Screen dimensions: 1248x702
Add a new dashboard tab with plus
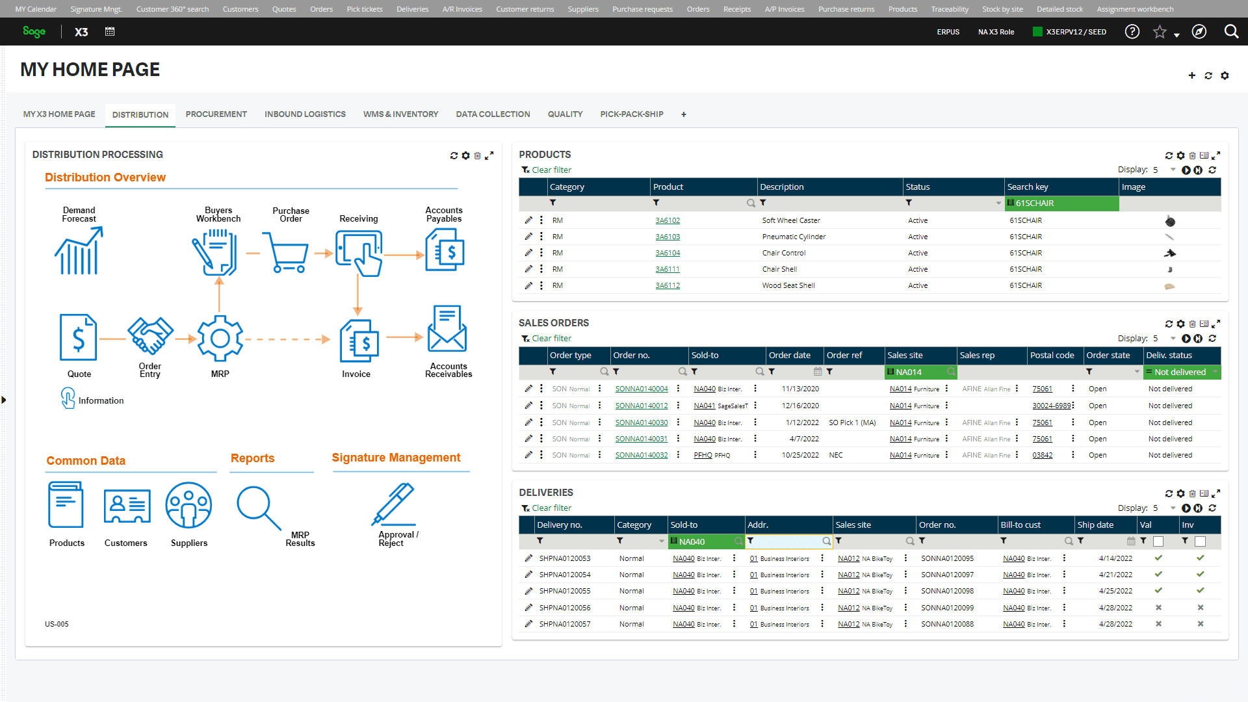(x=683, y=114)
